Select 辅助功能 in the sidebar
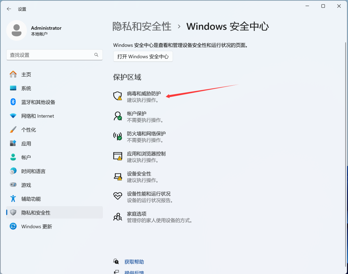 [x=54, y=199]
